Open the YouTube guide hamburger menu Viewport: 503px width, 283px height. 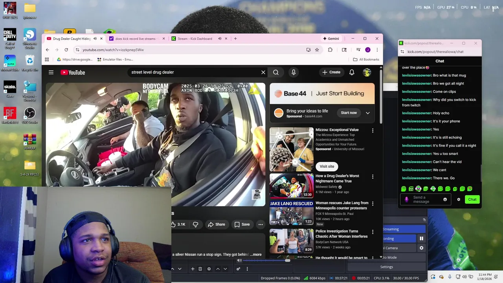click(51, 72)
